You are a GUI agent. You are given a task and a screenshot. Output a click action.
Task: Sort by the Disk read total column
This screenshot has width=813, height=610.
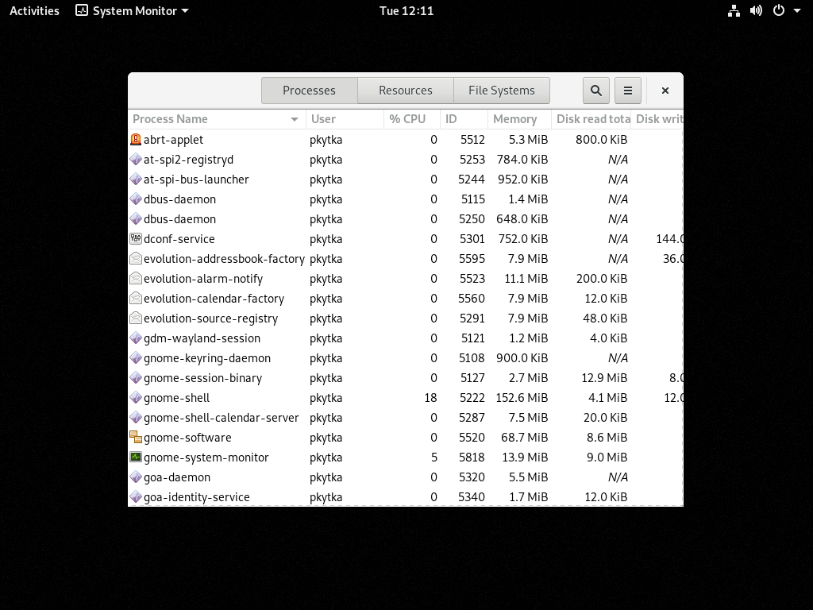[x=591, y=119]
